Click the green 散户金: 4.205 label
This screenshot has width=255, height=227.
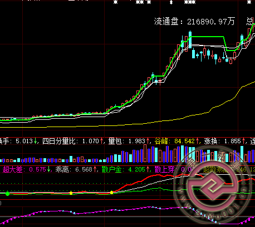125,169
